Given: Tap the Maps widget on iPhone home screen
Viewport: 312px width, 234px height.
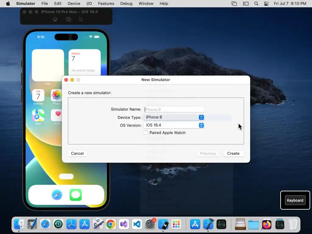Looking at the screenshot, I should click(x=48, y=65).
